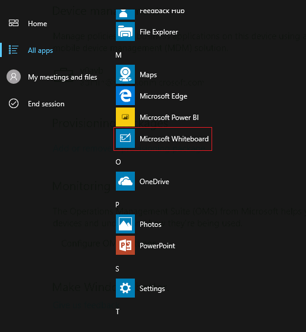Click the Settings text label
The image size is (306, 332).
152,289
